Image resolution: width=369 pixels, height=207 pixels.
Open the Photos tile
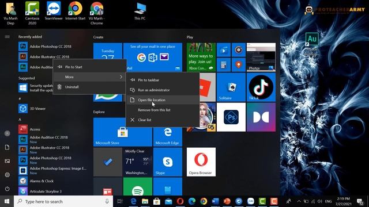(x=261, y=57)
